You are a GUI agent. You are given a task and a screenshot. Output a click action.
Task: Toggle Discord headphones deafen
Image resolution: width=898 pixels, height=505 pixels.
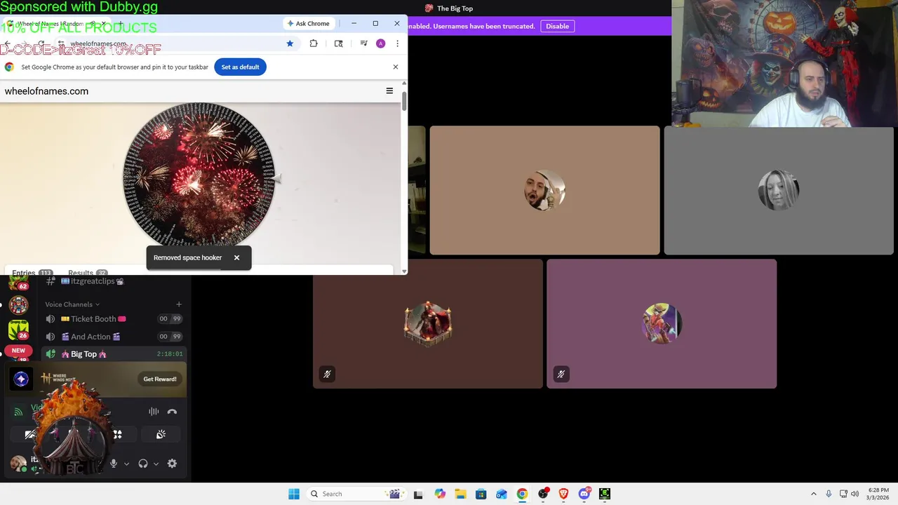[143, 464]
